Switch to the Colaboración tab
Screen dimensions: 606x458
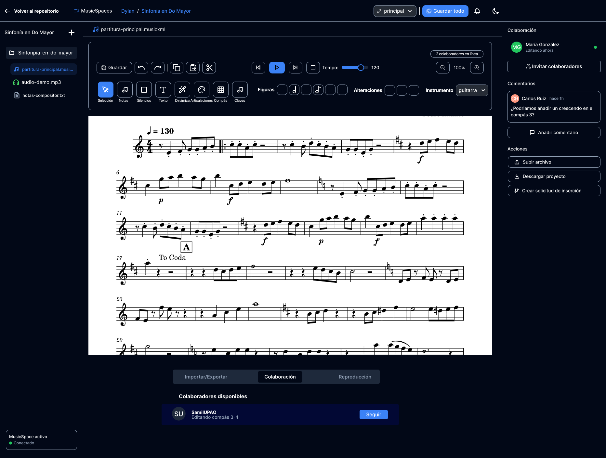(x=280, y=377)
